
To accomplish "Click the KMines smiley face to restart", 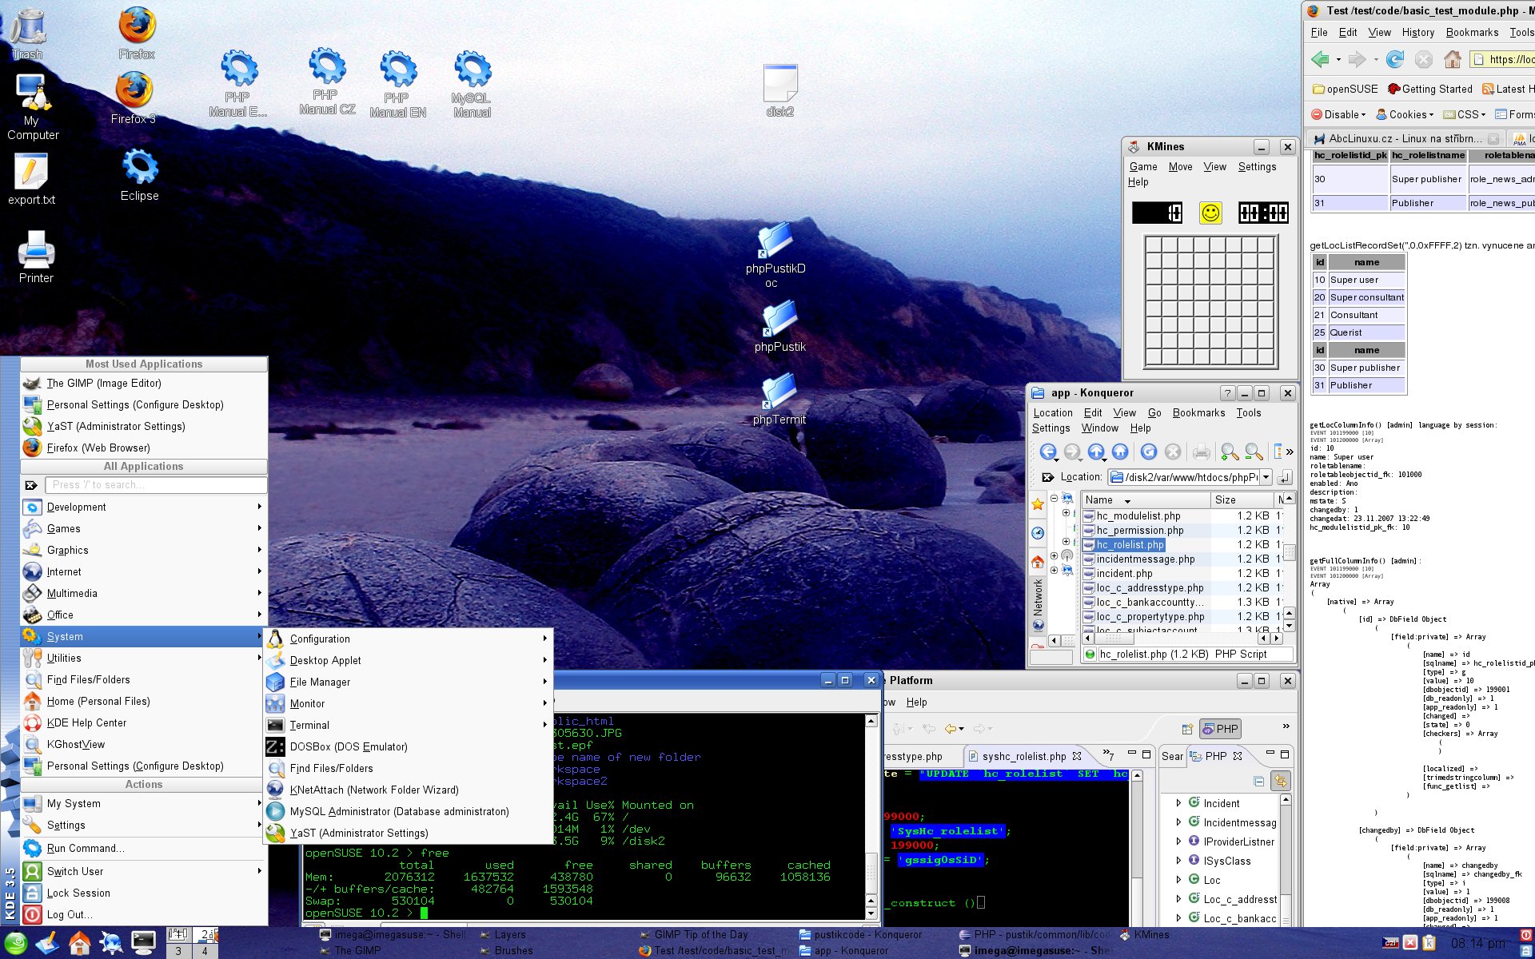I will click(x=1210, y=213).
